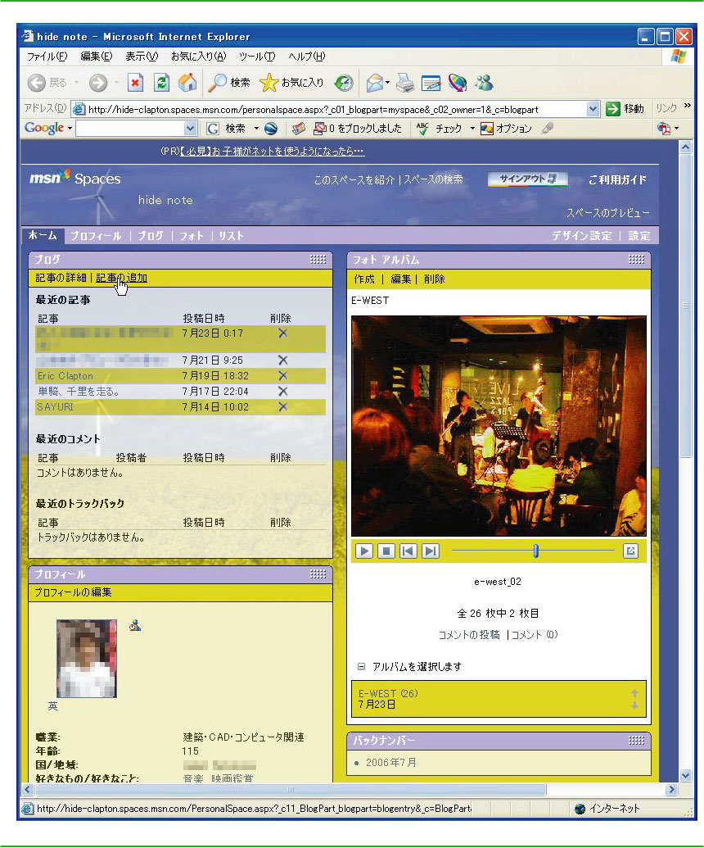
Task: Click the E-WEST concert photo
Action: 499,426
